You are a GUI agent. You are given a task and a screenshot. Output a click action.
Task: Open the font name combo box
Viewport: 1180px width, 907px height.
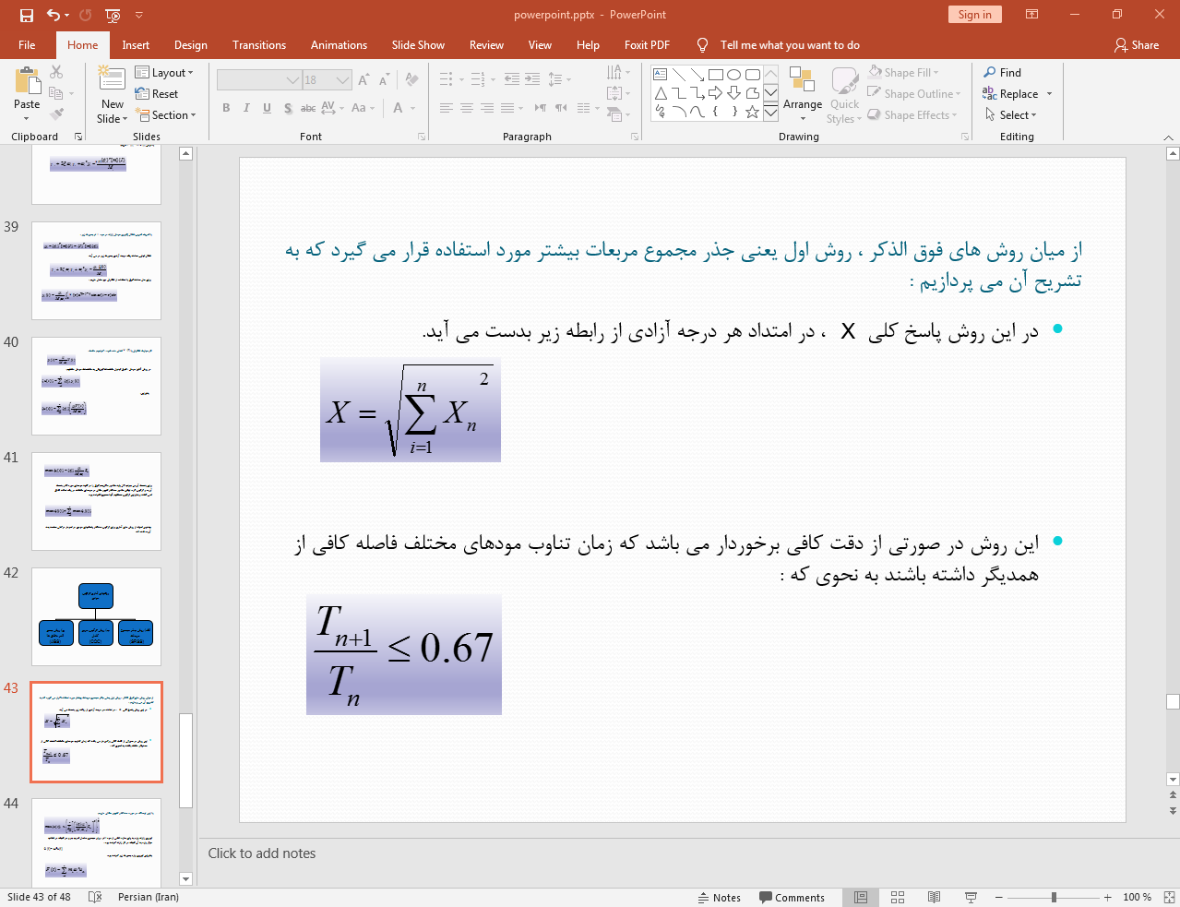point(259,80)
